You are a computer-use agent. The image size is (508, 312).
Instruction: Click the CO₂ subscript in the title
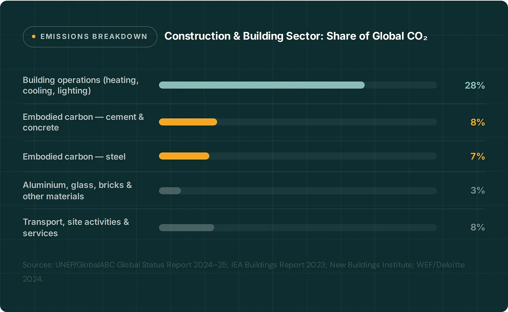[x=425, y=38]
